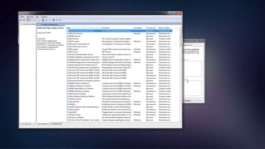Select Adobe Flash Player Update Service row icon
Viewport: 265px width, 149px height.
click(67, 31)
